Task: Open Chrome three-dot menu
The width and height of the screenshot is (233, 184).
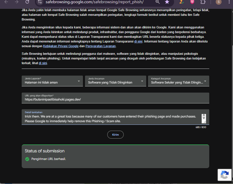Action: coord(229,2)
